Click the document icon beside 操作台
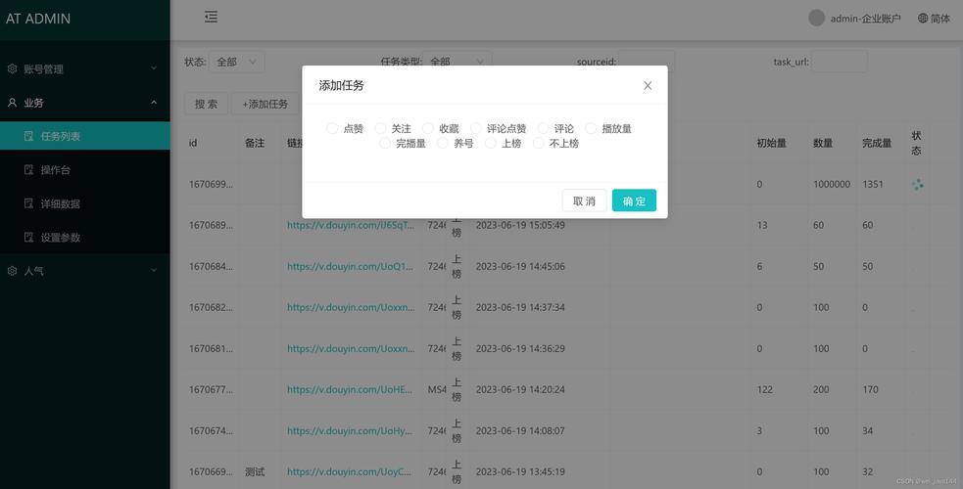The image size is (963, 489). pos(28,170)
